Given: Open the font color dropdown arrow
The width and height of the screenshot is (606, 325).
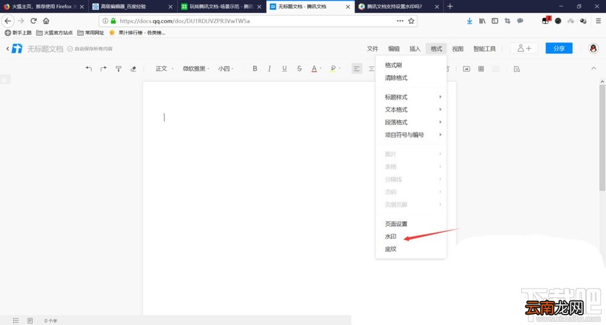Looking at the screenshot, I should (x=321, y=69).
